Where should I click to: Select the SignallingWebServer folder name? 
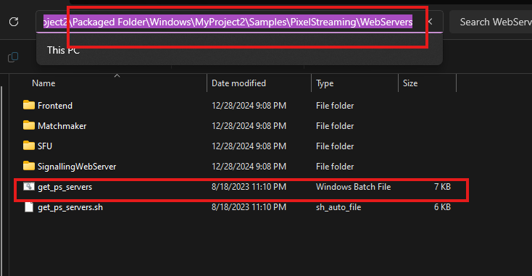pos(77,167)
